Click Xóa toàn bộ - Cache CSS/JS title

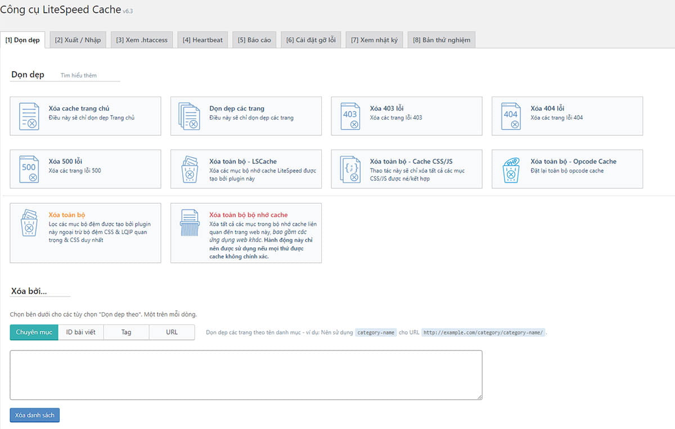pyautogui.click(x=411, y=161)
